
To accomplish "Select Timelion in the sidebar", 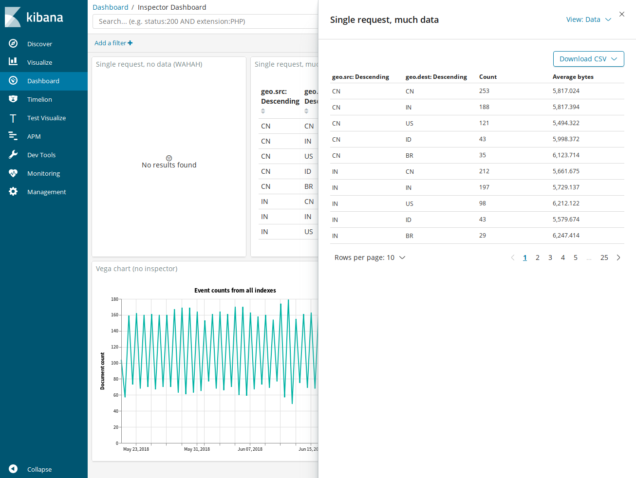I will pos(39,99).
